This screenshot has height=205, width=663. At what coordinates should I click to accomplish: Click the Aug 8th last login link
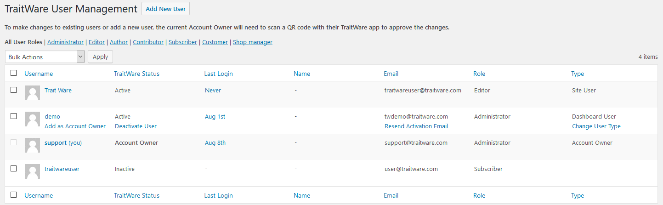pos(215,143)
